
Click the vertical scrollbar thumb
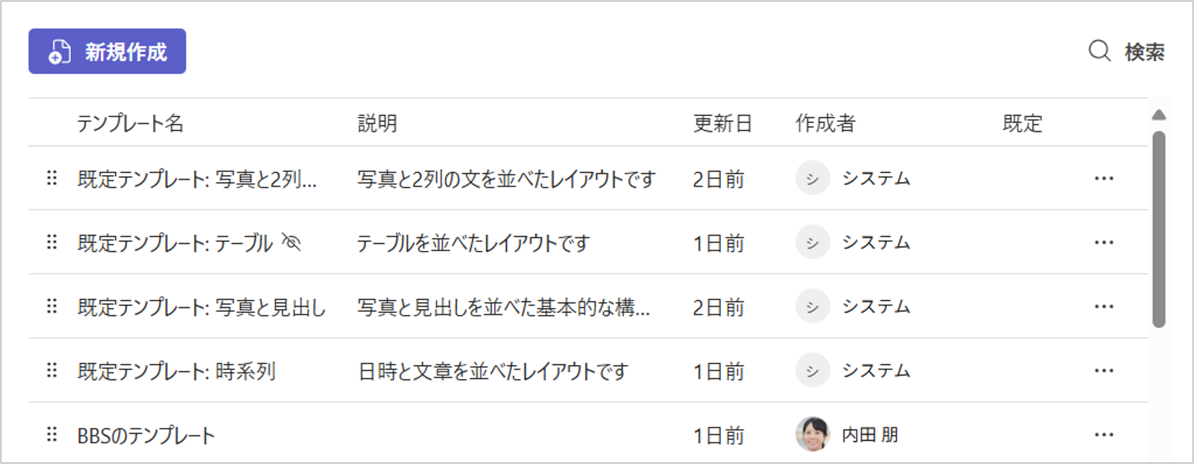coord(1159,229)
